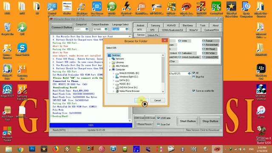This screenshot has width=272, height=153.
Task: Open the LG tool from the taskbar
Action: pyautogui.click(x=102, y=149)
